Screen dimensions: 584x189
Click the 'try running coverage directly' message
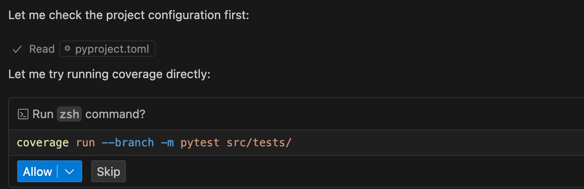(109, 74)
